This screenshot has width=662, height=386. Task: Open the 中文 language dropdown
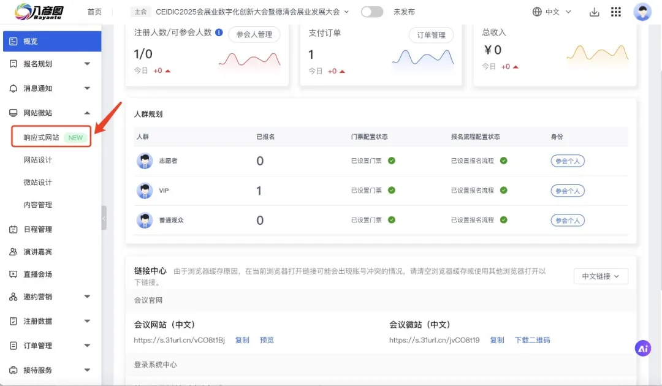pyautogui.click(x=552, y=12)
